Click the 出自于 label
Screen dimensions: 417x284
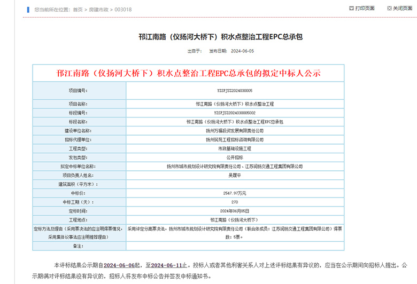click(x=195, y=51)
